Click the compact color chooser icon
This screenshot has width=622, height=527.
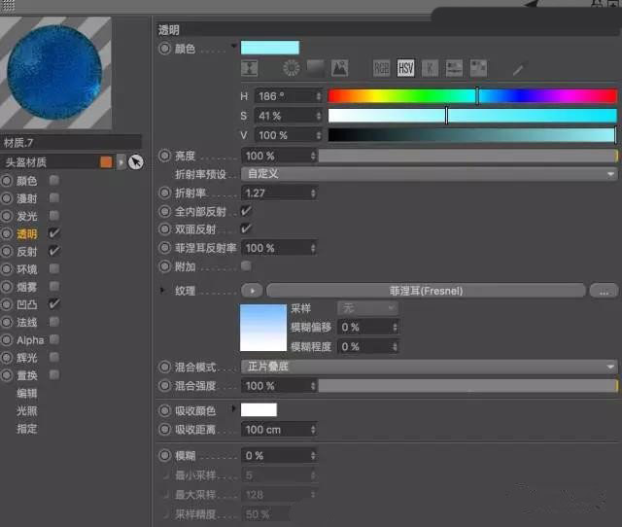coord(250,68)
